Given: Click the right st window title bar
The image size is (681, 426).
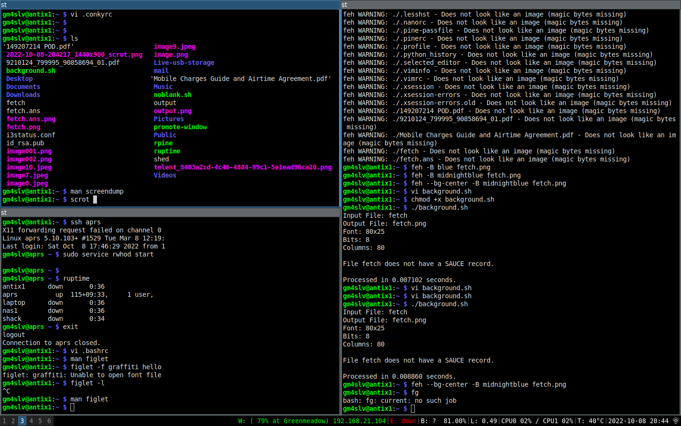Looking at the screenshot, I should click(510, 5).
